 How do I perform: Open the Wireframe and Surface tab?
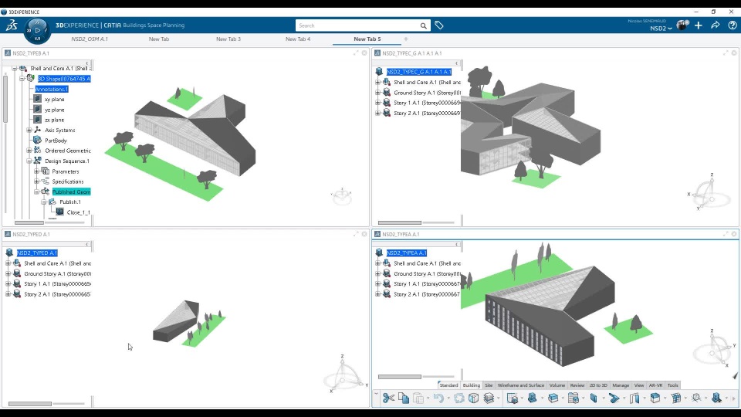click(521, 385)
